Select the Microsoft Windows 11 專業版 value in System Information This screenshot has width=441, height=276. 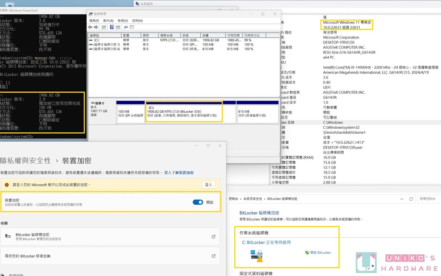pyautogui.click(x=347, y=22)
